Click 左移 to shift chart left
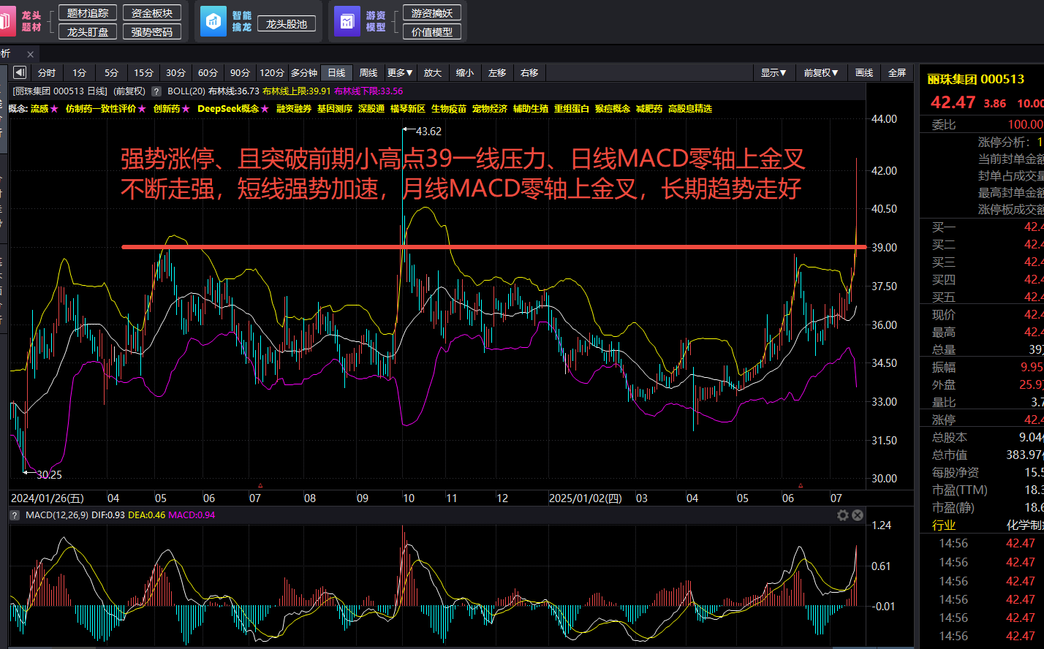The width and height of the screenshot is (1044, 649). click(497, 73)
